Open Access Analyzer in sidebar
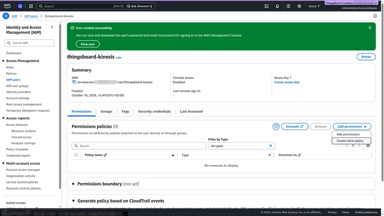The image size is (384, 216). pos(17,125)
